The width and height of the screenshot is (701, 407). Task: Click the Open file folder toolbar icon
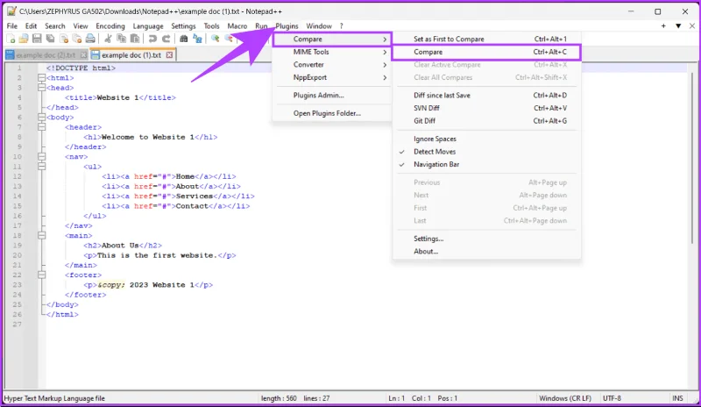coord(24,39)
